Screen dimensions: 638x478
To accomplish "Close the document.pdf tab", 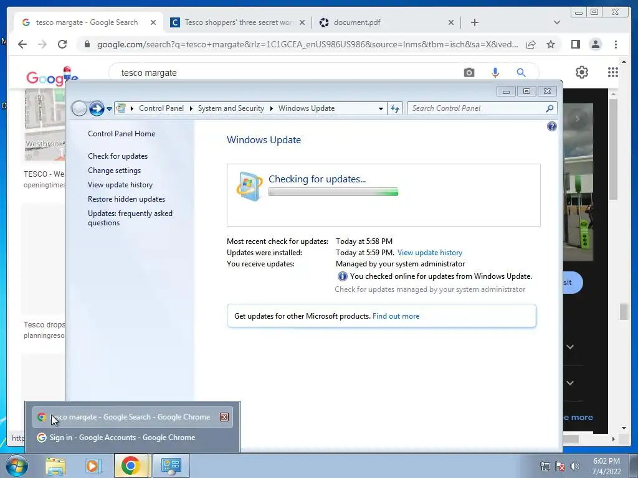I will tap(451, 22).
